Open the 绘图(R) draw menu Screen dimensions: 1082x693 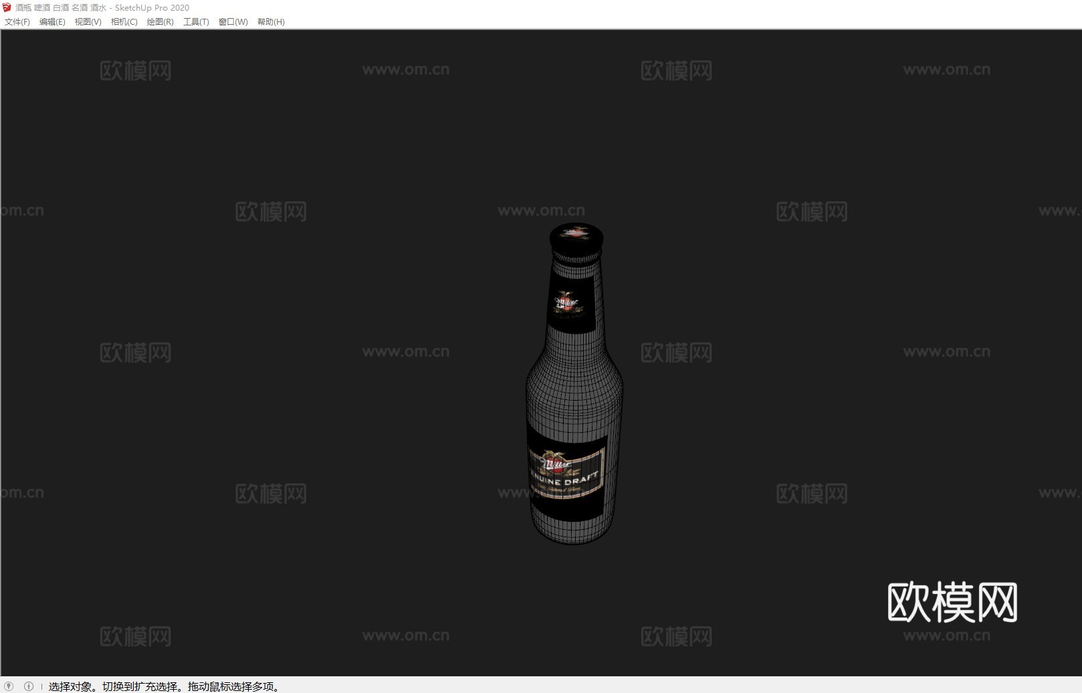coord(160,22)
